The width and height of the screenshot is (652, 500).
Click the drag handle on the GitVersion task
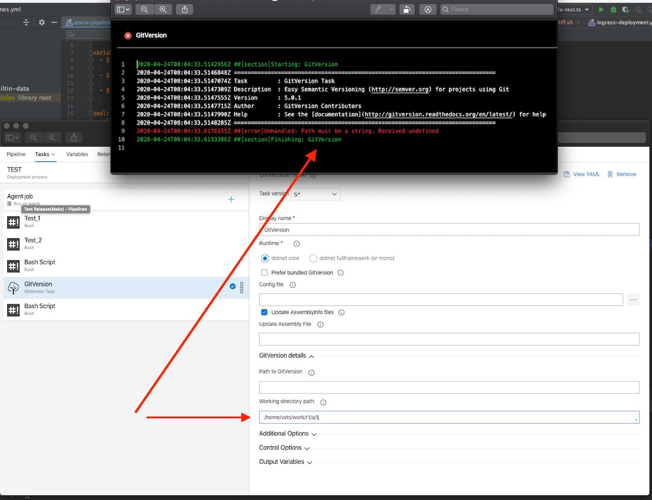[241, 287]
